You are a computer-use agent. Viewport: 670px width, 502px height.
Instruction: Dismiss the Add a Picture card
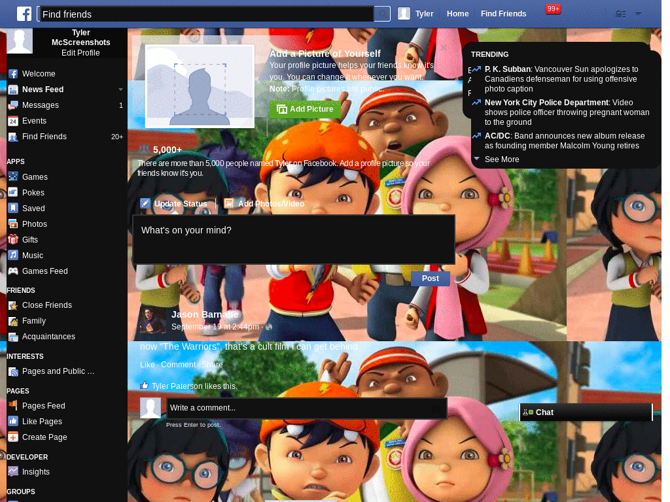pos(444,47)
